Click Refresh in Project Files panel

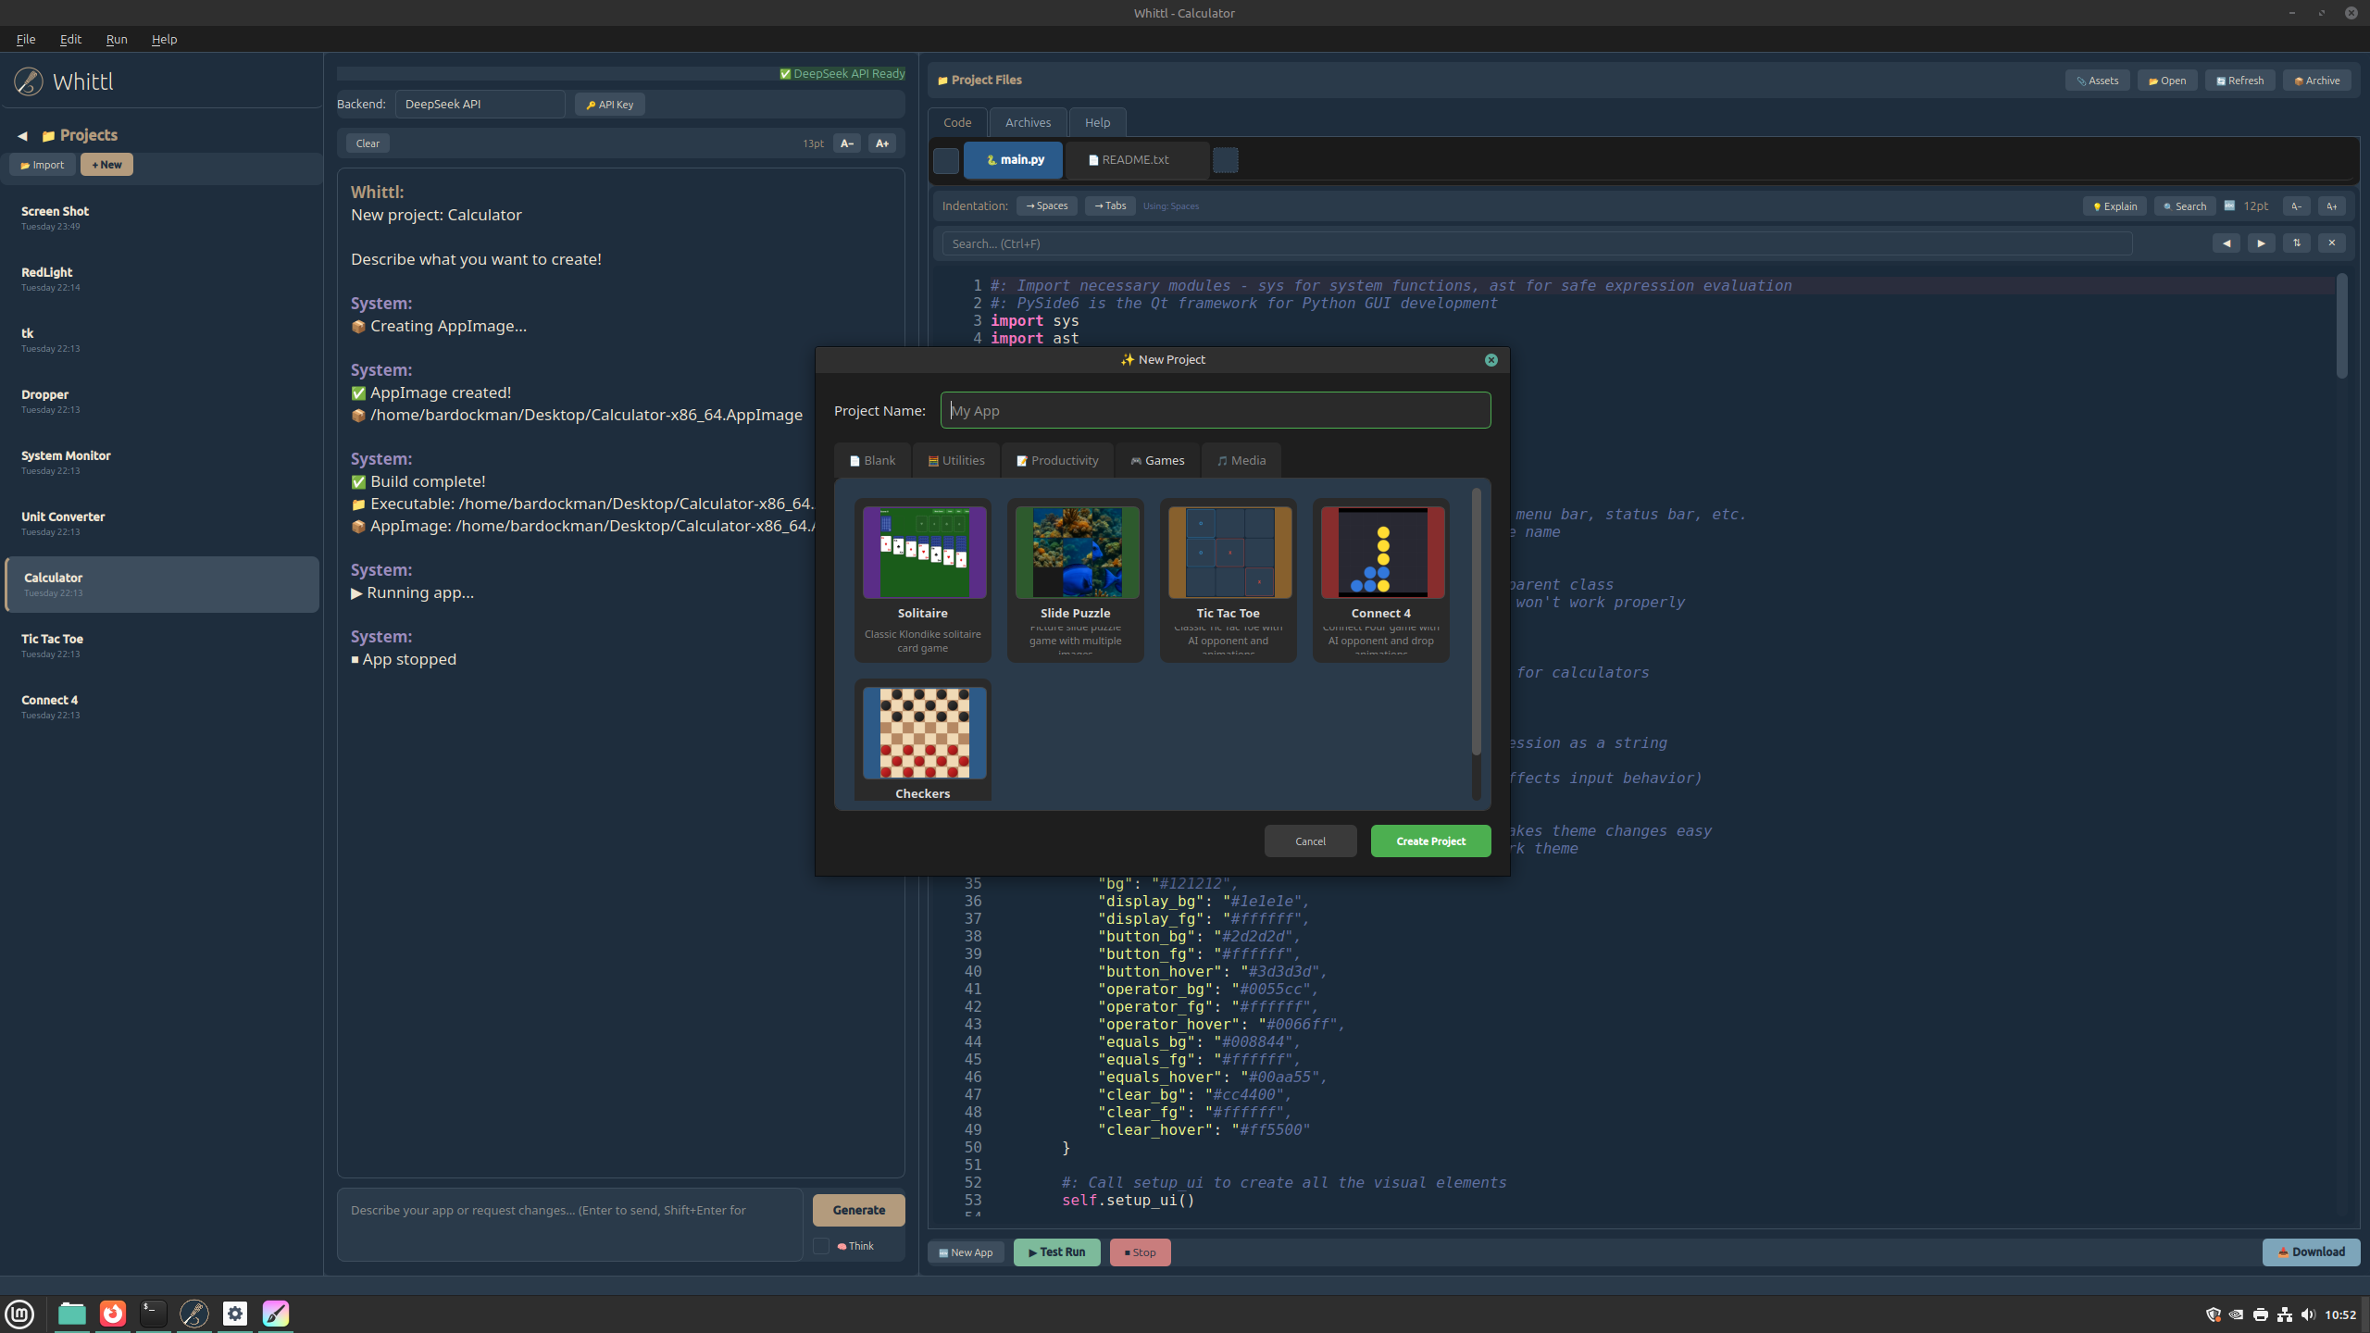pos(2239,81)
